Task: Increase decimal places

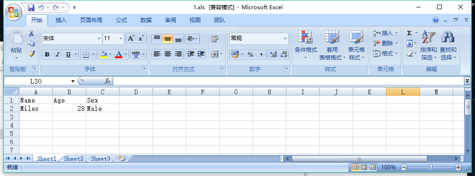Action: coord(273,55)
